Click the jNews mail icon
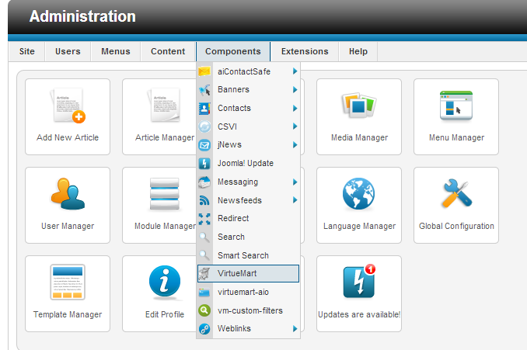 click(x=204, y=145)
